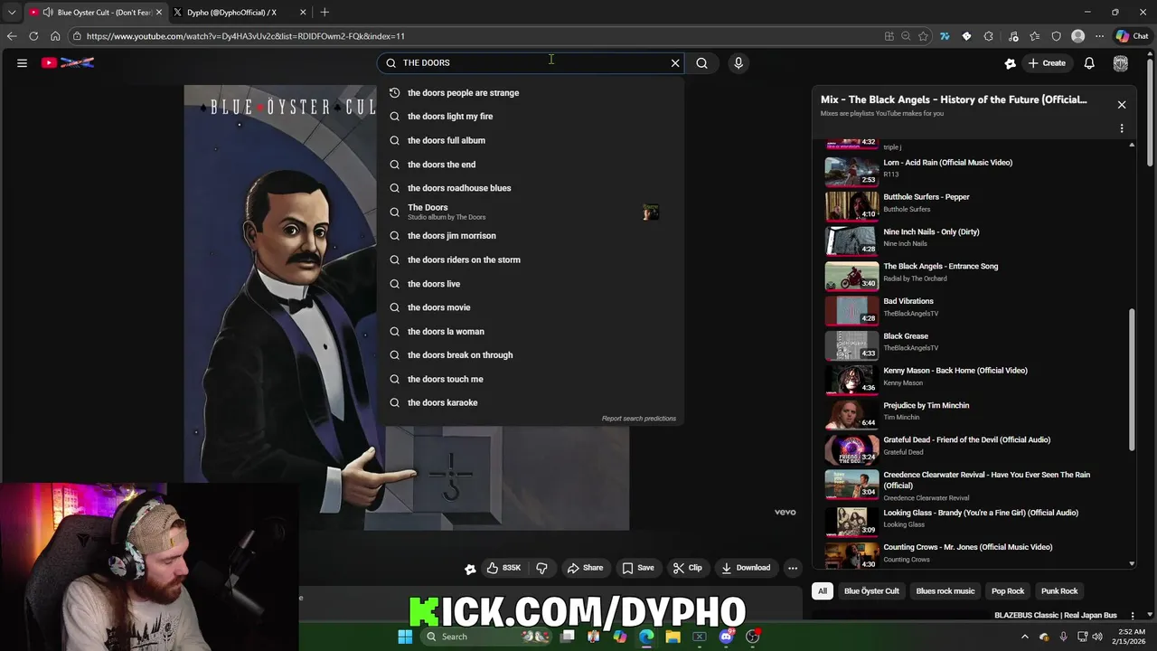Click the Download button

coord(746,568)
